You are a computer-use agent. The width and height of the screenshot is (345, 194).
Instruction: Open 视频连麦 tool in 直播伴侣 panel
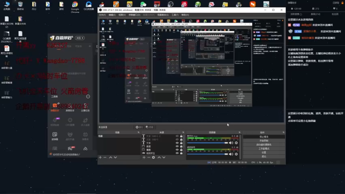click(x=55, y=122)
